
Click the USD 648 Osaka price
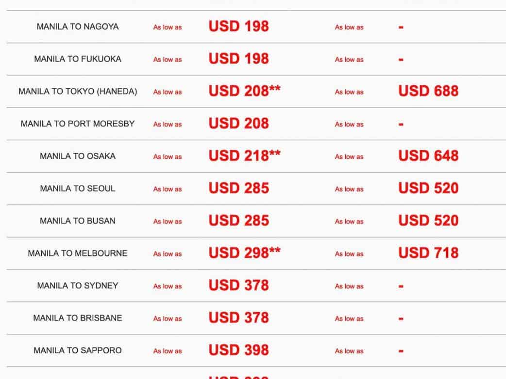[x=428, y=156]
